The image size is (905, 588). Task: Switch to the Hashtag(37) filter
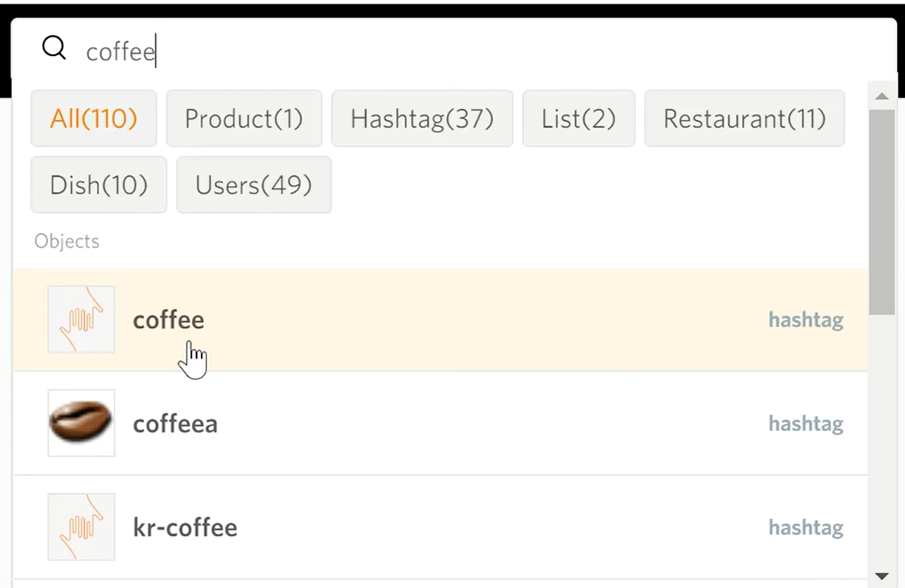pos(422,119)
